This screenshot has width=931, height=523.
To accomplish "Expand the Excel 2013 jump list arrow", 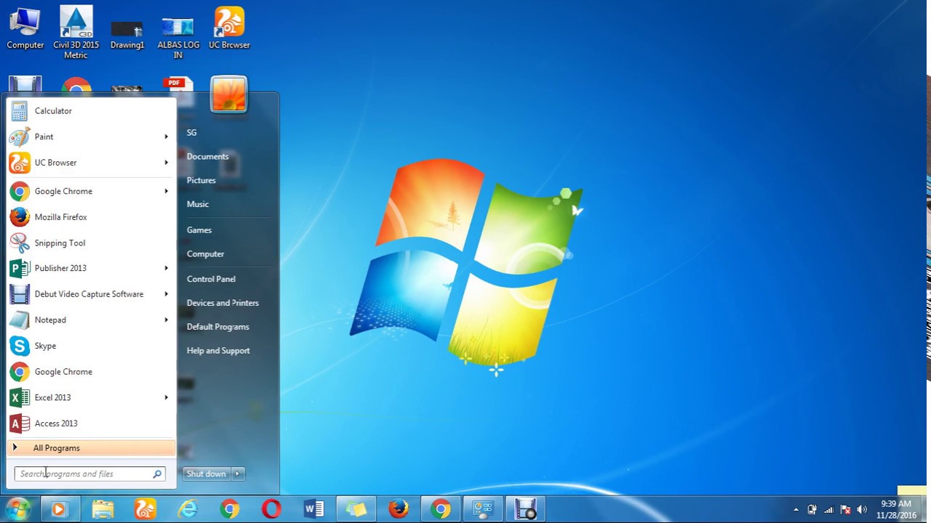I will point(166,397).
